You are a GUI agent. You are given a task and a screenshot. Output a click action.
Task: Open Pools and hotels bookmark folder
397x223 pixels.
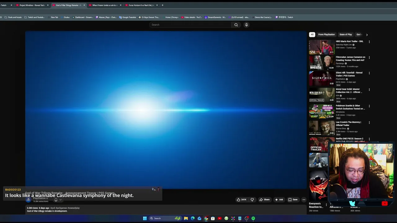(x=13, y=17)
